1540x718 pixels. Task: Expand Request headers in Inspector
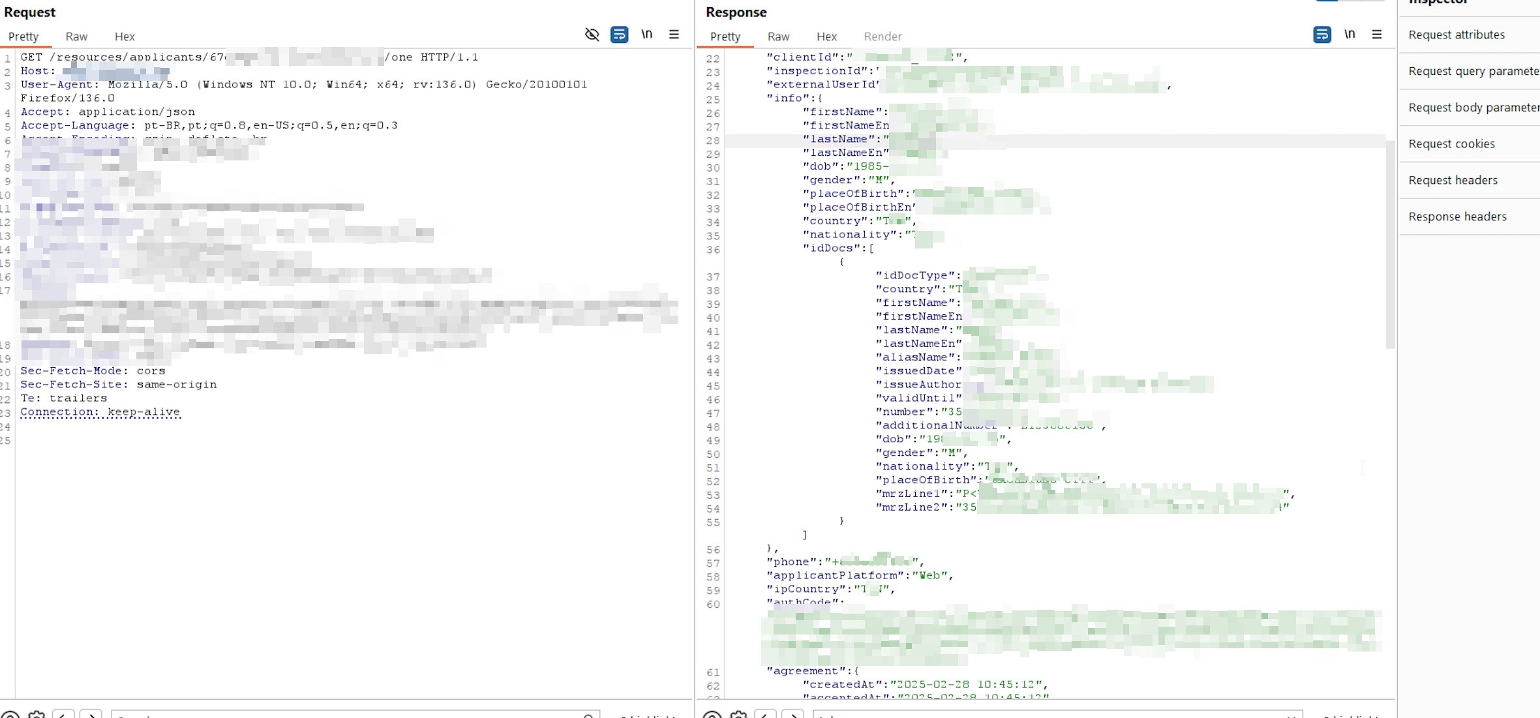point(1453,181)
